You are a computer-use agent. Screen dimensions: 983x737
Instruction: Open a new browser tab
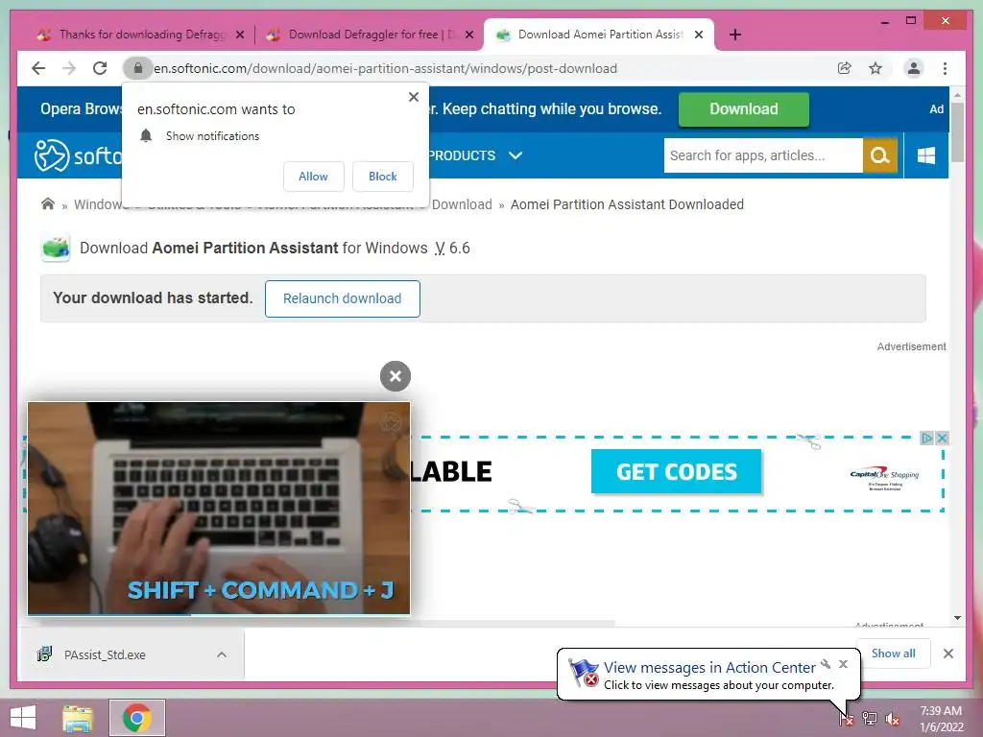coord(735,35)
